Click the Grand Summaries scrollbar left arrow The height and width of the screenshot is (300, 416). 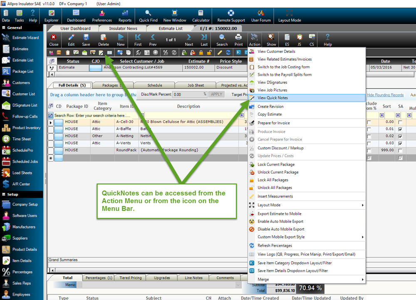[52, 270]
